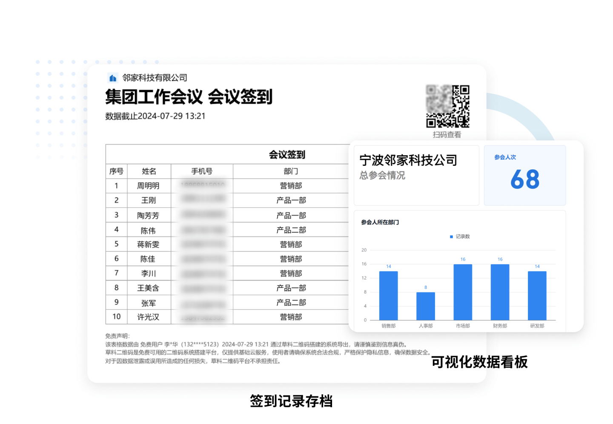Click the 财务部 bar in chart
The height and width of the screenshot is (424, 613).
(x=500, y=292)
